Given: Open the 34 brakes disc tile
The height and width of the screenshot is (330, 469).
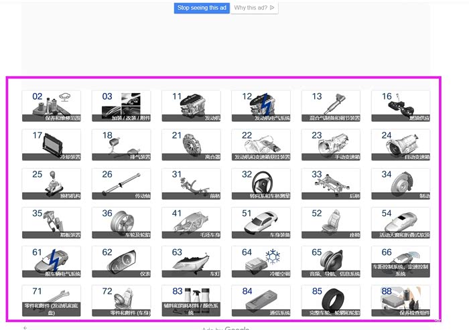Looking at the screenshot, I should tap(401, 184).
